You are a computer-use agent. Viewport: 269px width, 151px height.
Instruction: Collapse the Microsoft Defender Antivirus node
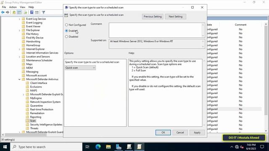click(x=19, y=79)
